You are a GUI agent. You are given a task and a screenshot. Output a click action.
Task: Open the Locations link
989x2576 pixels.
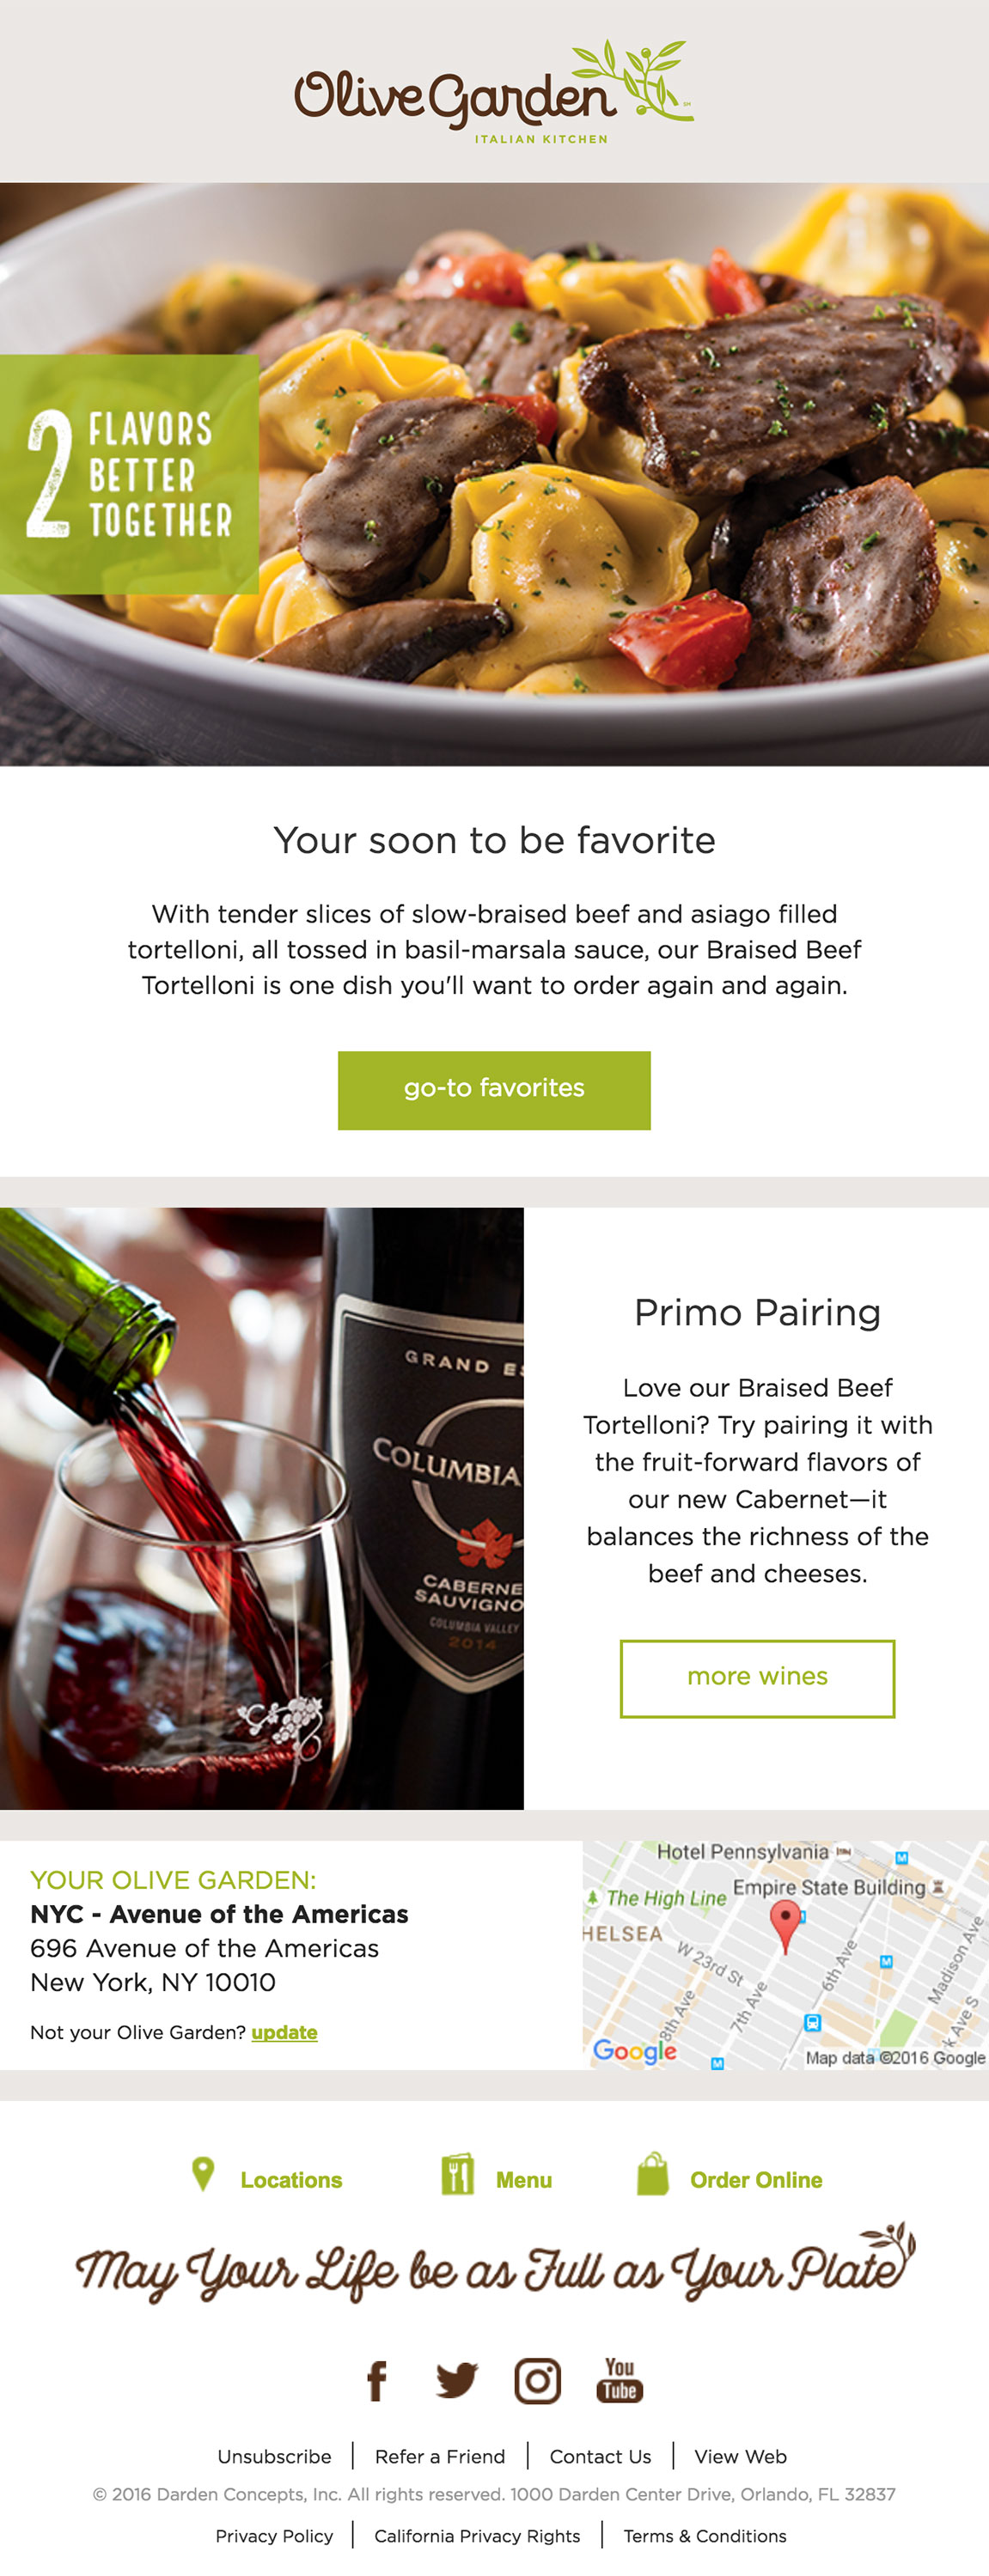click(291, 2180)
